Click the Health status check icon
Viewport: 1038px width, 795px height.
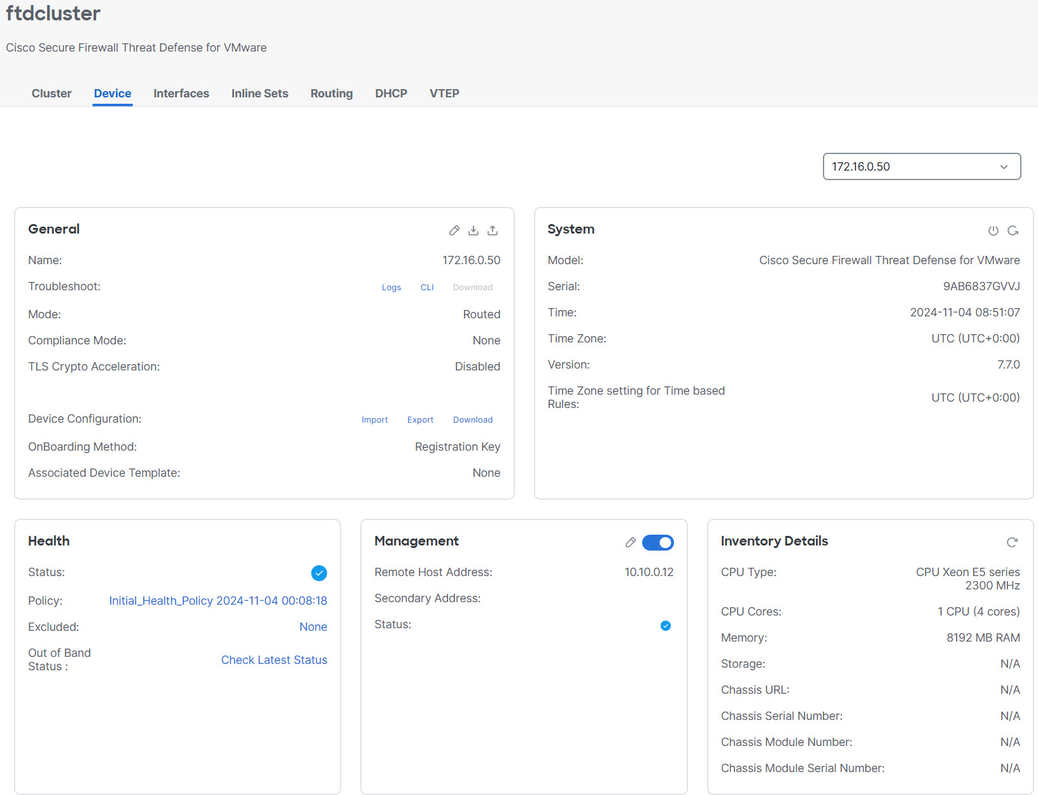[x=319, y=573]
